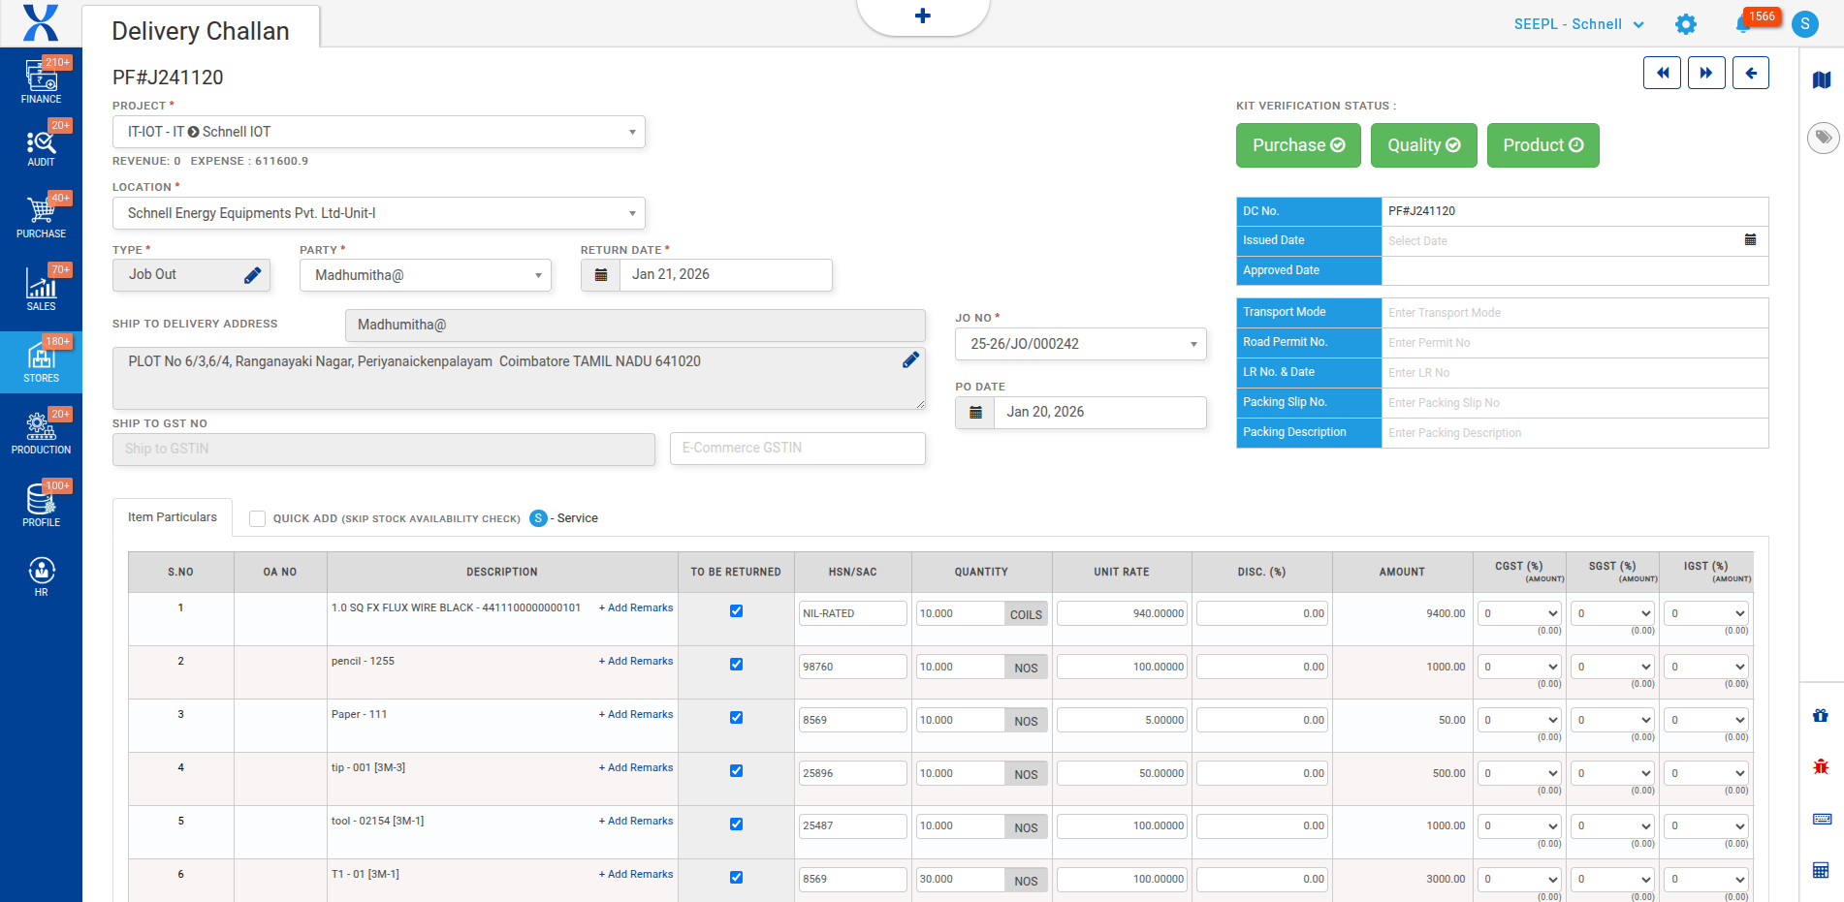Image resolution: width=1844 pixels, height=902 pixels.
Task: Enable Quick Add skip stock check
Action: [x=257, y=518]
